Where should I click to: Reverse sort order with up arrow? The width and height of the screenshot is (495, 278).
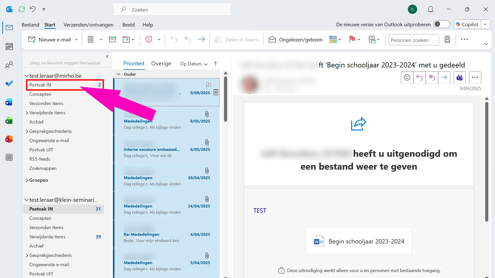(216, 64)
